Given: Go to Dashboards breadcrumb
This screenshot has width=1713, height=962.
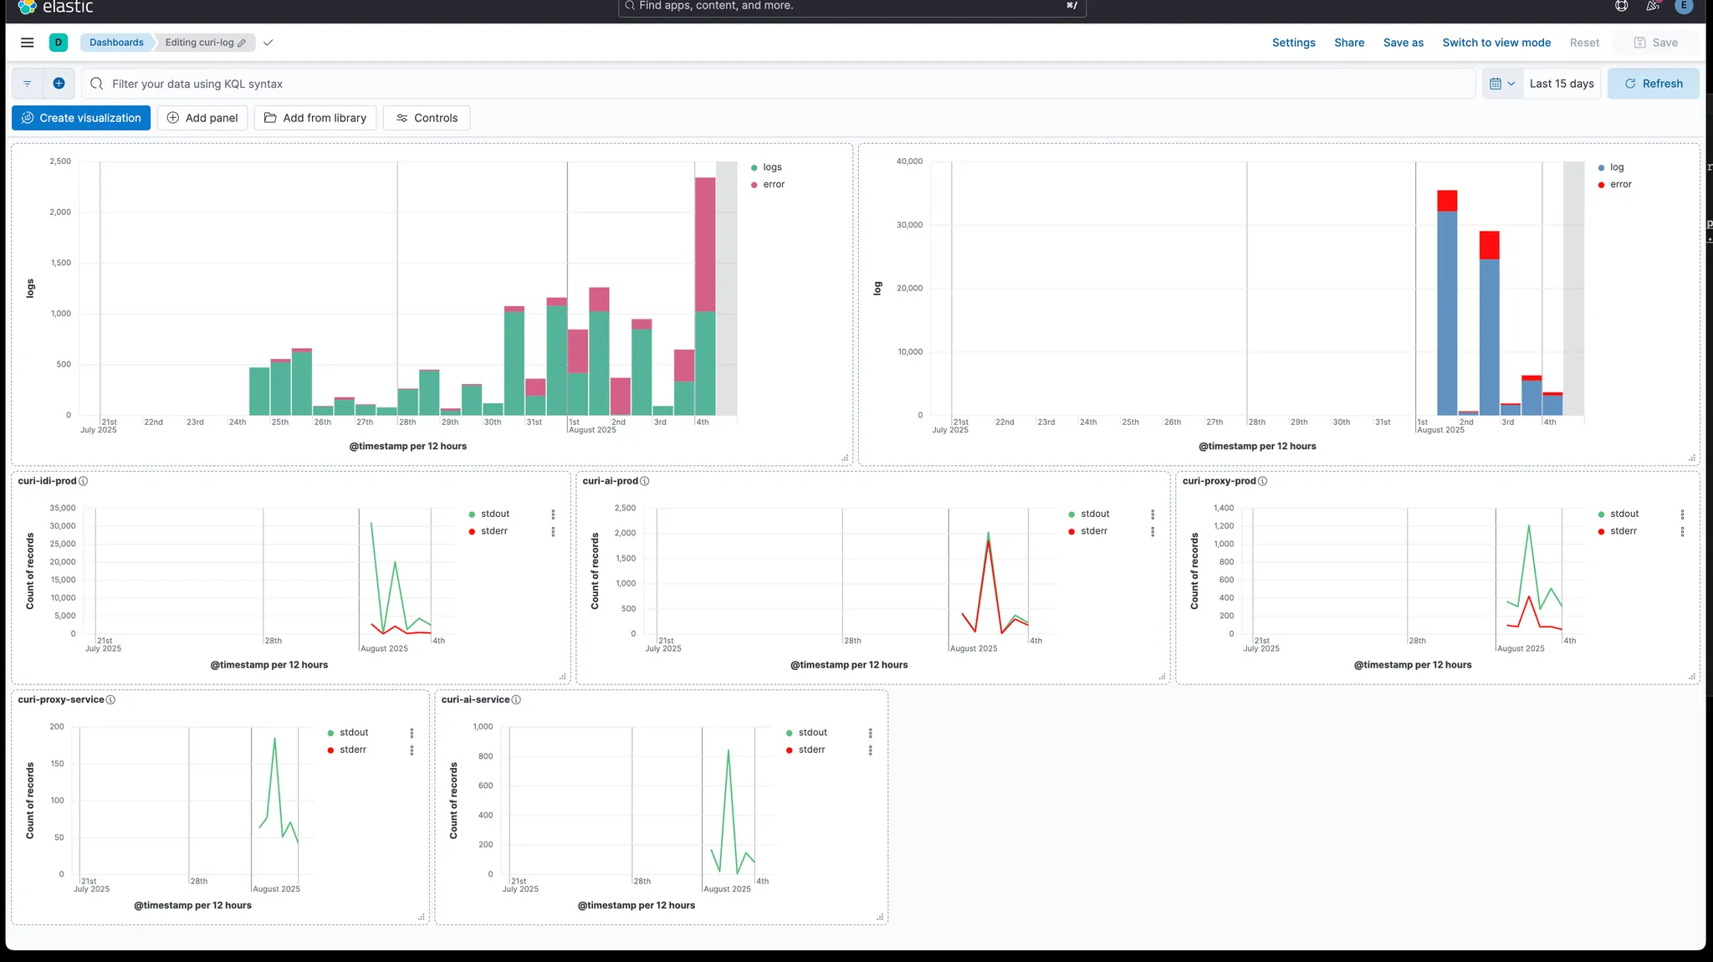Looking at the screenshot, I should [116, 43].
